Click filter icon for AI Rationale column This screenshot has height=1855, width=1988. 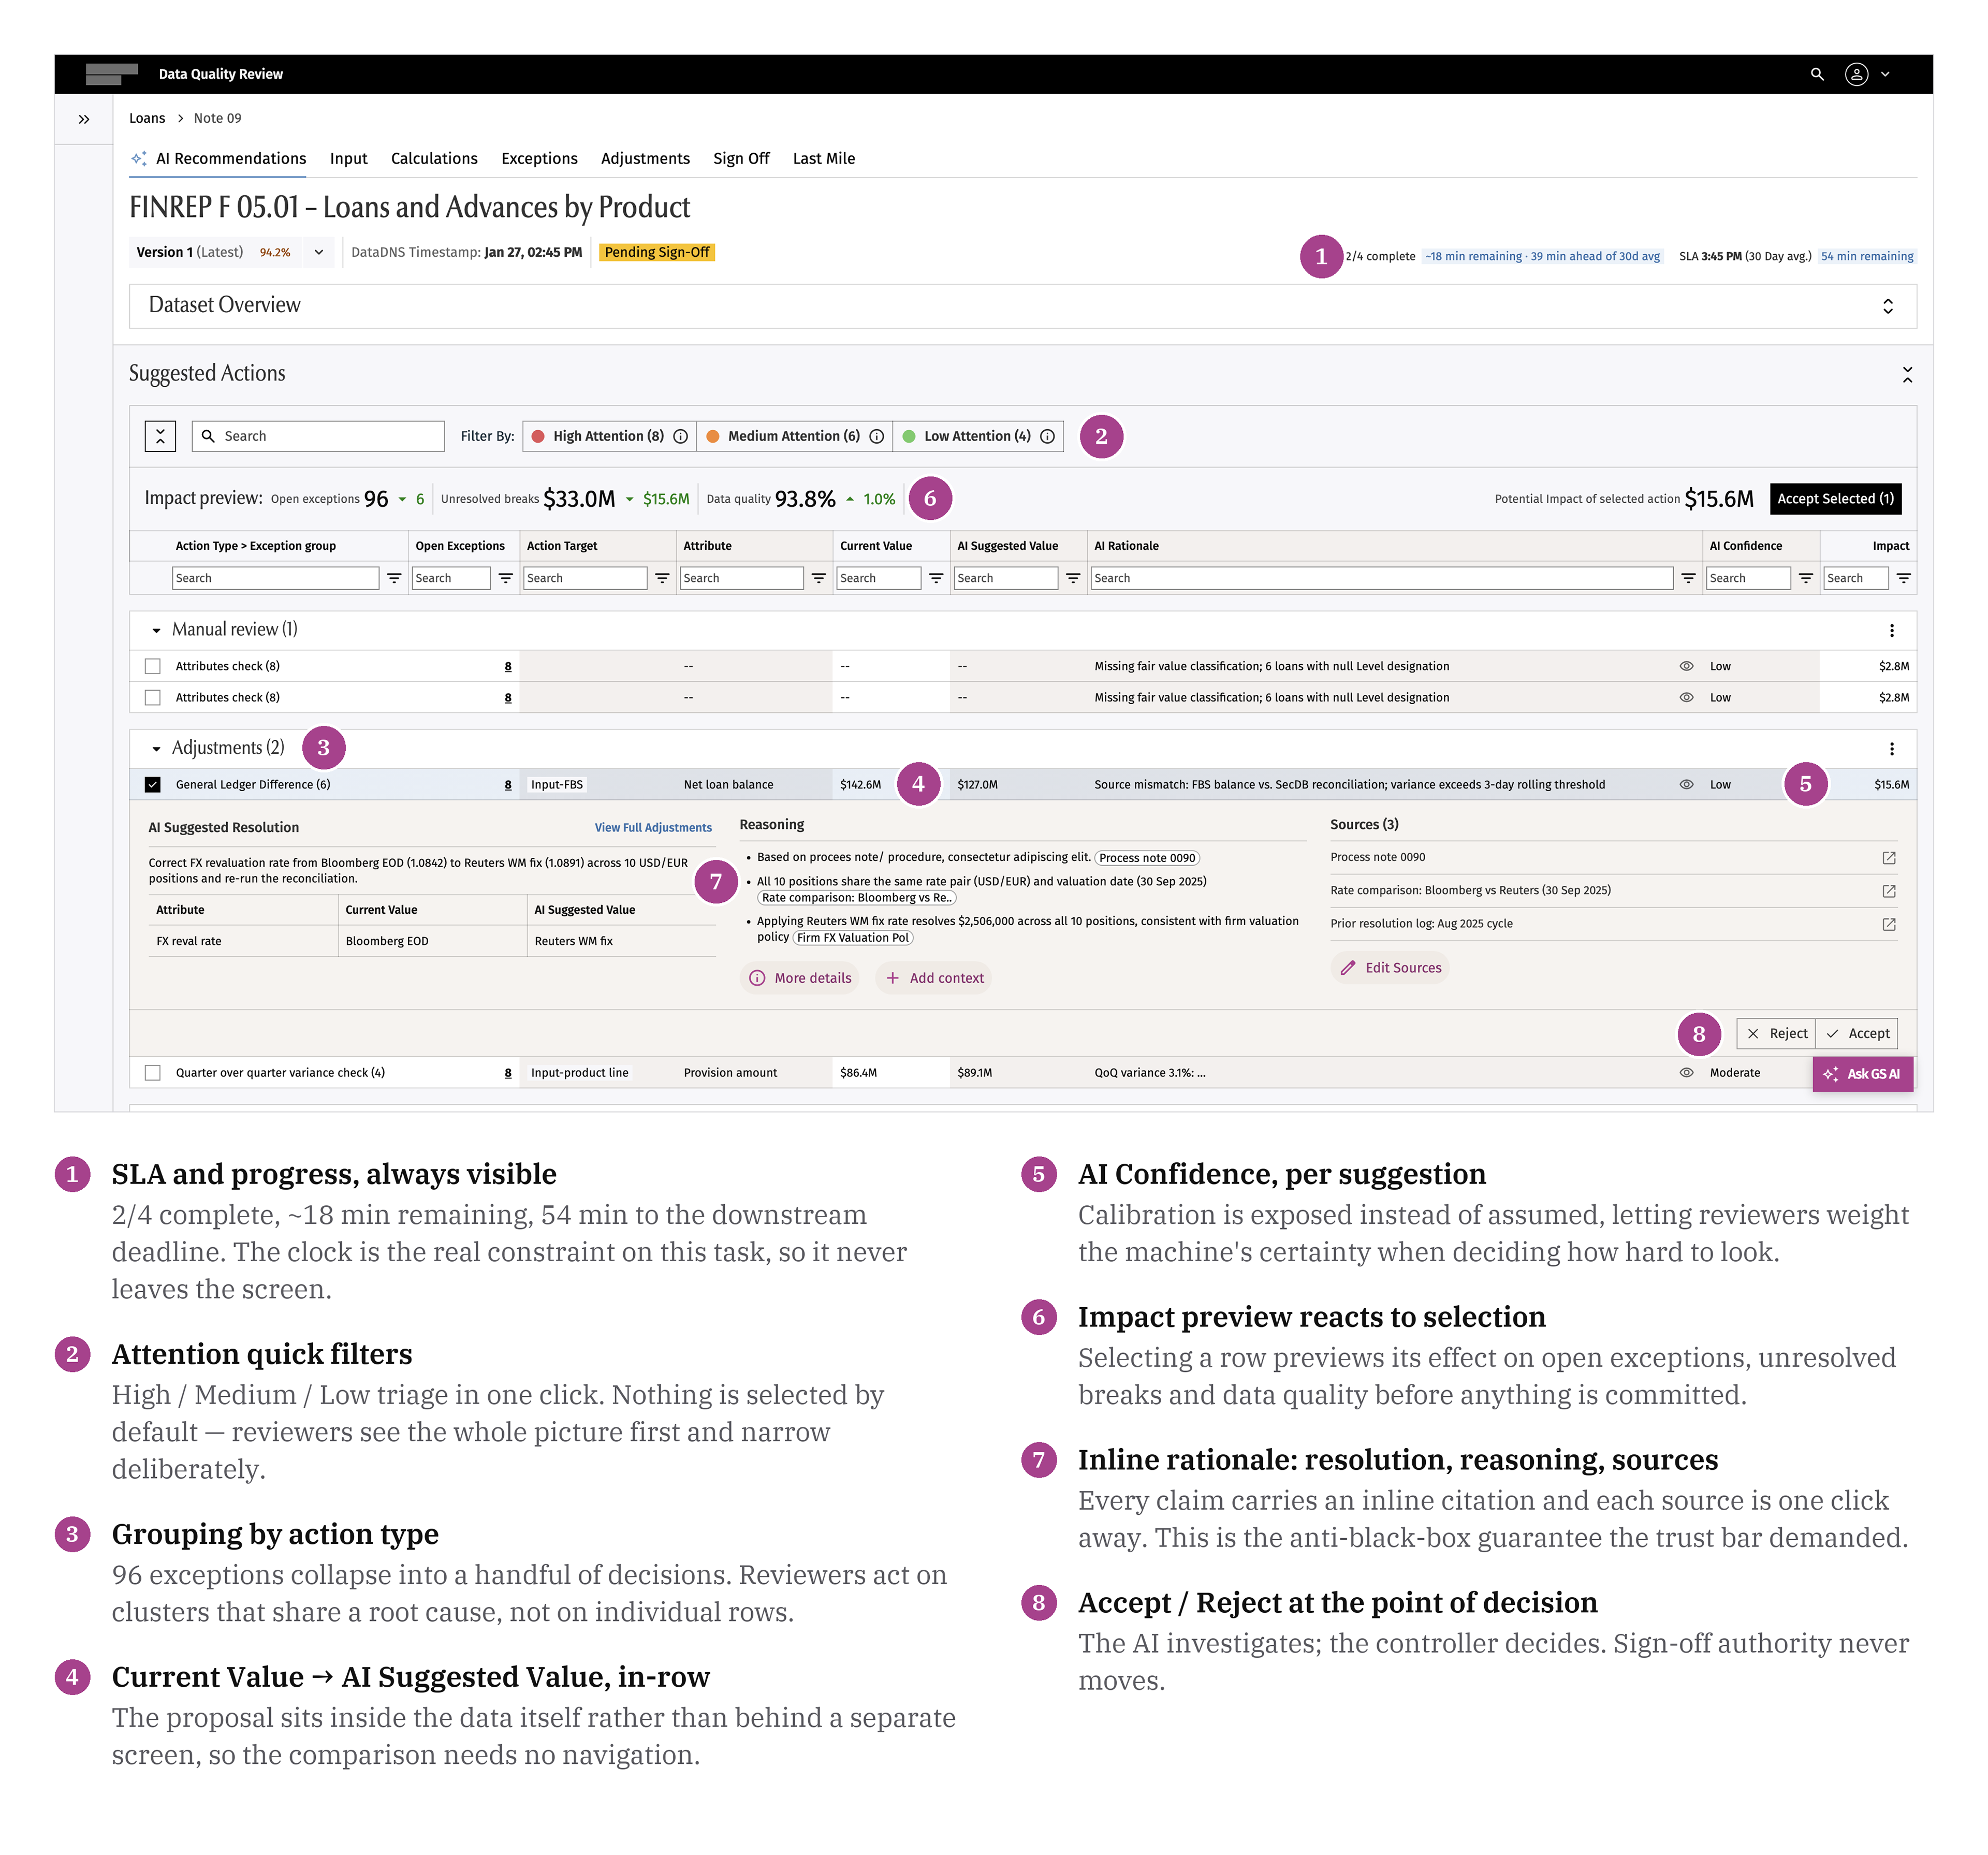pyautogui.click(x=1688, y=578)
